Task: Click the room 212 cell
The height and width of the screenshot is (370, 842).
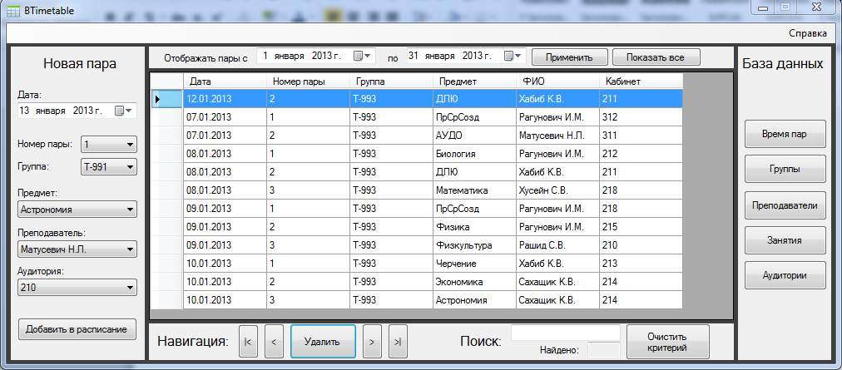Action: tap(641, 154)
